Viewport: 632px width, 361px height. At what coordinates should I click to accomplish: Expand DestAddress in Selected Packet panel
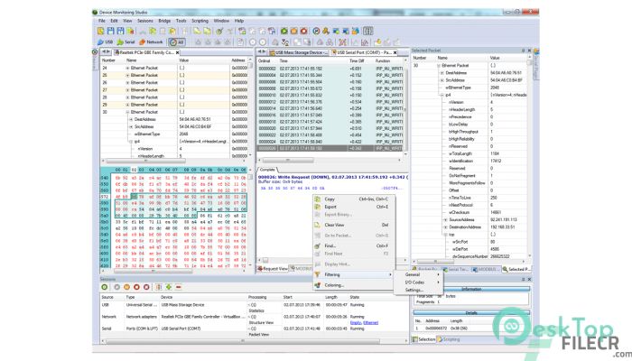[x=442, y=73]
